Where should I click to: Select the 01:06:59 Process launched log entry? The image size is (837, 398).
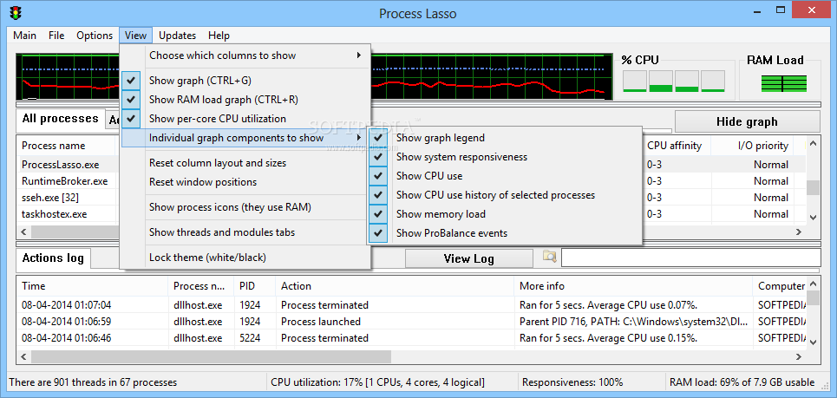(x=411, y=322)
